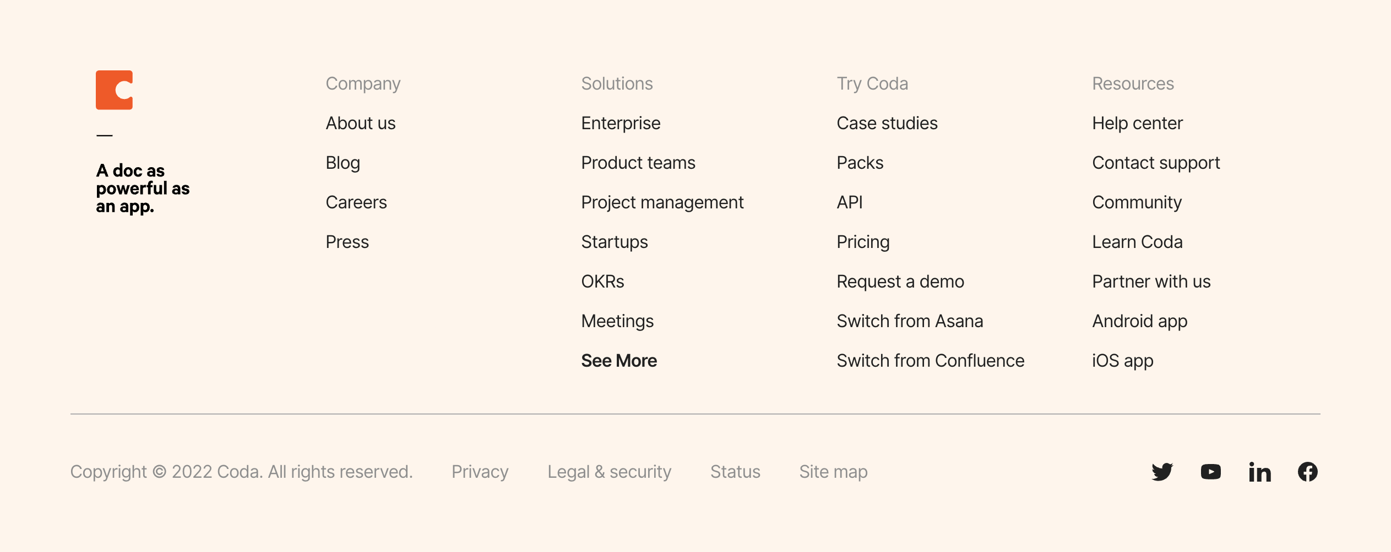1391x552 pixels.
Task: Get the Android app link
Action: [x=1139, y=321]
